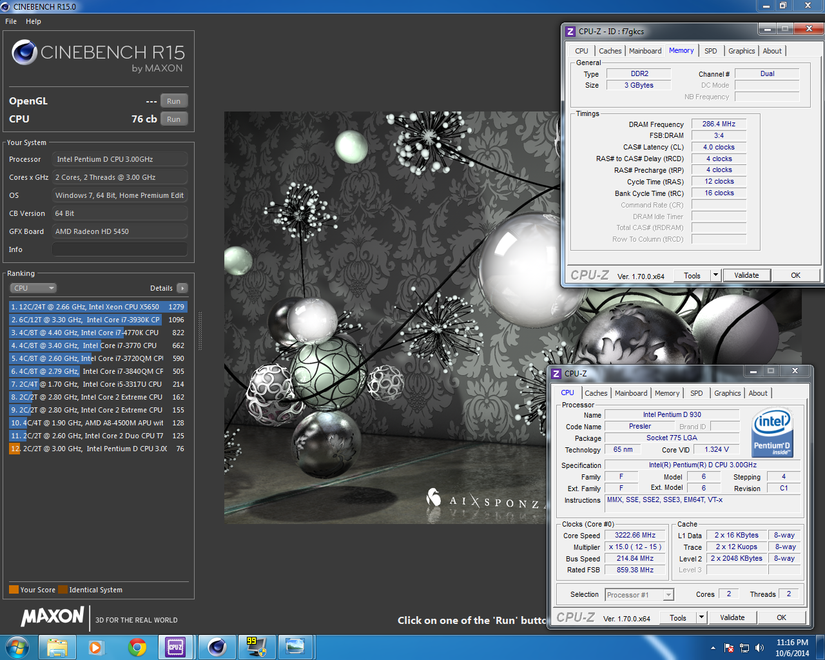The width and height of the screenshot is (825, 660).
Task: Click DRAM Frequency value 286.4 MHz
Action: point(719,124)
